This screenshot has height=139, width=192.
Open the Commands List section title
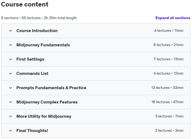point(32,73)
